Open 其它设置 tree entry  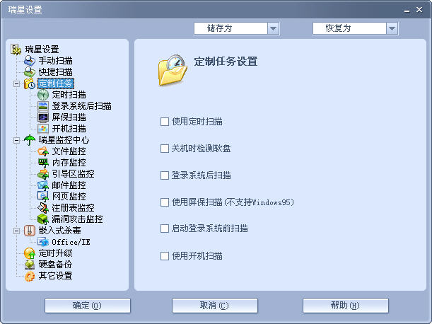pyautogui.click(x=55, y=276)
